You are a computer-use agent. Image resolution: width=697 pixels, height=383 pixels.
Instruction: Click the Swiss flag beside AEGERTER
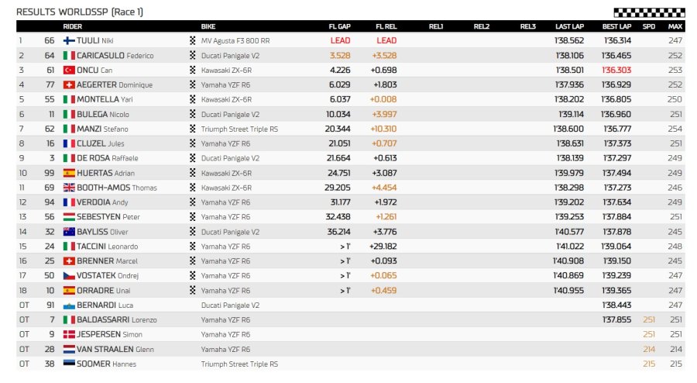(69, 85)
